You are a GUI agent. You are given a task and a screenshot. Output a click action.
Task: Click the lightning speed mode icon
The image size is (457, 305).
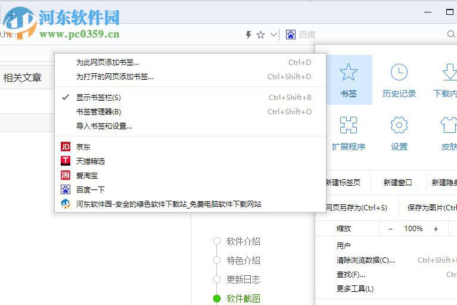(x=248, y=35)
